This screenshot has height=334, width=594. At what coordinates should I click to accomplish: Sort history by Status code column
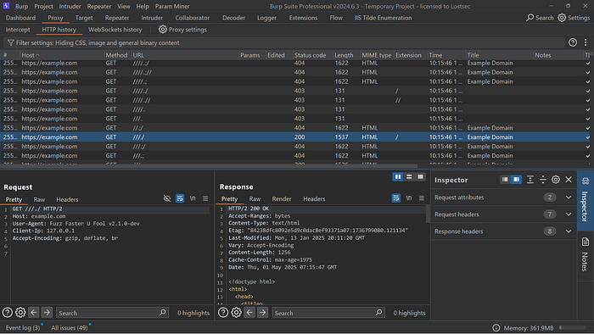312,55
